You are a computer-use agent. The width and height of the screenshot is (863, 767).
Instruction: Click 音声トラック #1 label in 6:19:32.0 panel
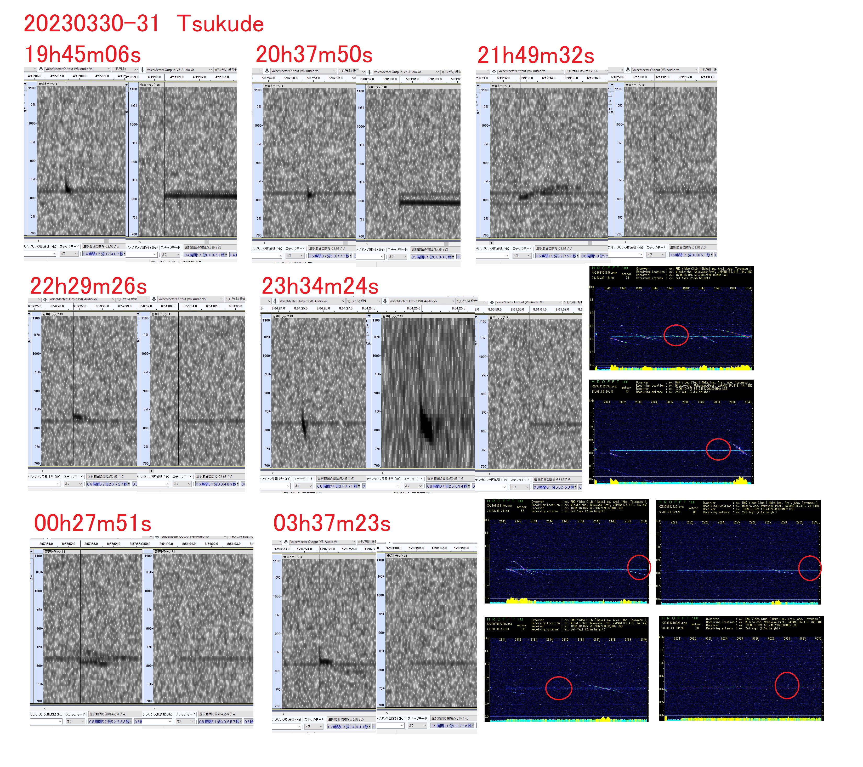[x=501, y=86]
